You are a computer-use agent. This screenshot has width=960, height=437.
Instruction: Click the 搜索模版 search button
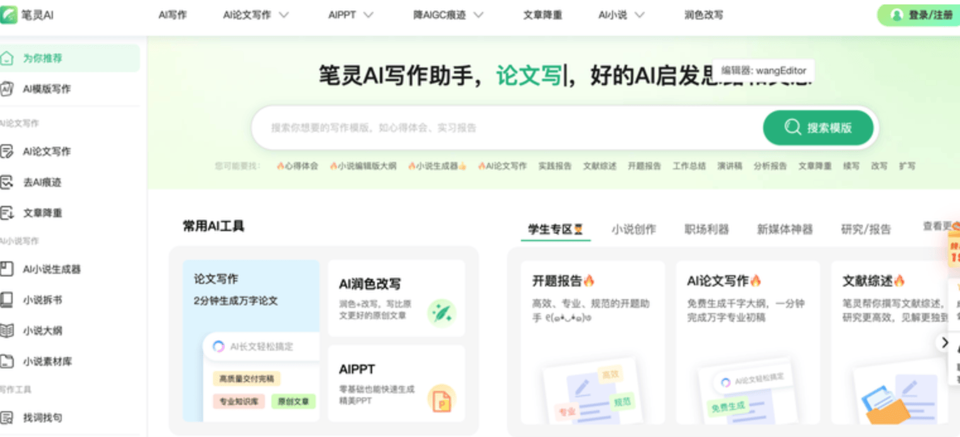click(x=818, y=128)
